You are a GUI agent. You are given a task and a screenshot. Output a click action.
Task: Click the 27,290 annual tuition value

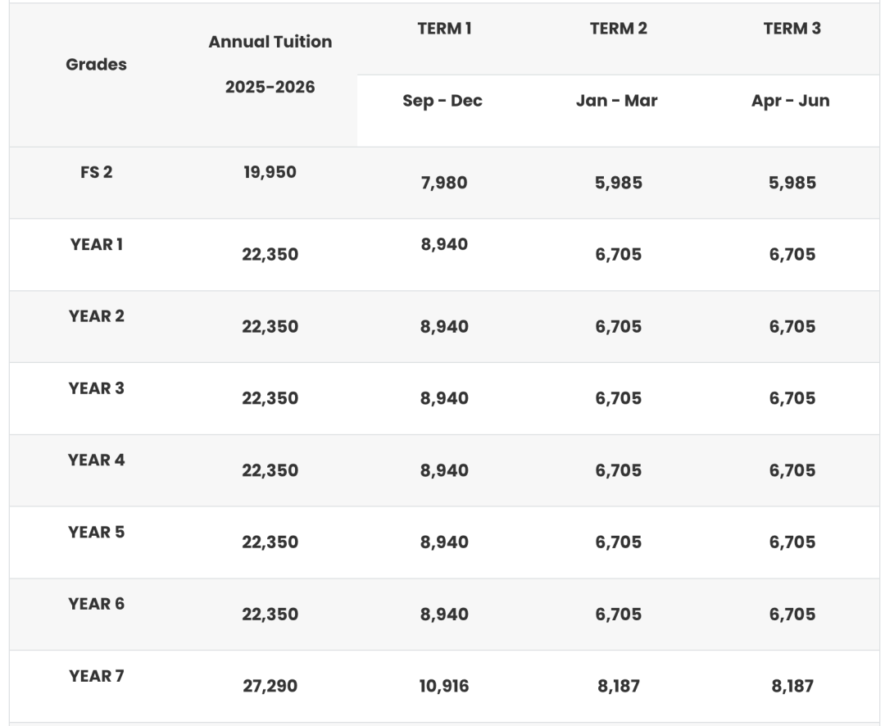tap(270, 687)
